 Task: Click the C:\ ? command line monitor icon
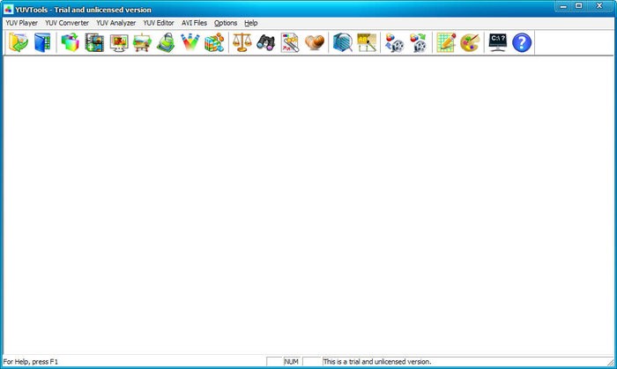tap(498, 42)
